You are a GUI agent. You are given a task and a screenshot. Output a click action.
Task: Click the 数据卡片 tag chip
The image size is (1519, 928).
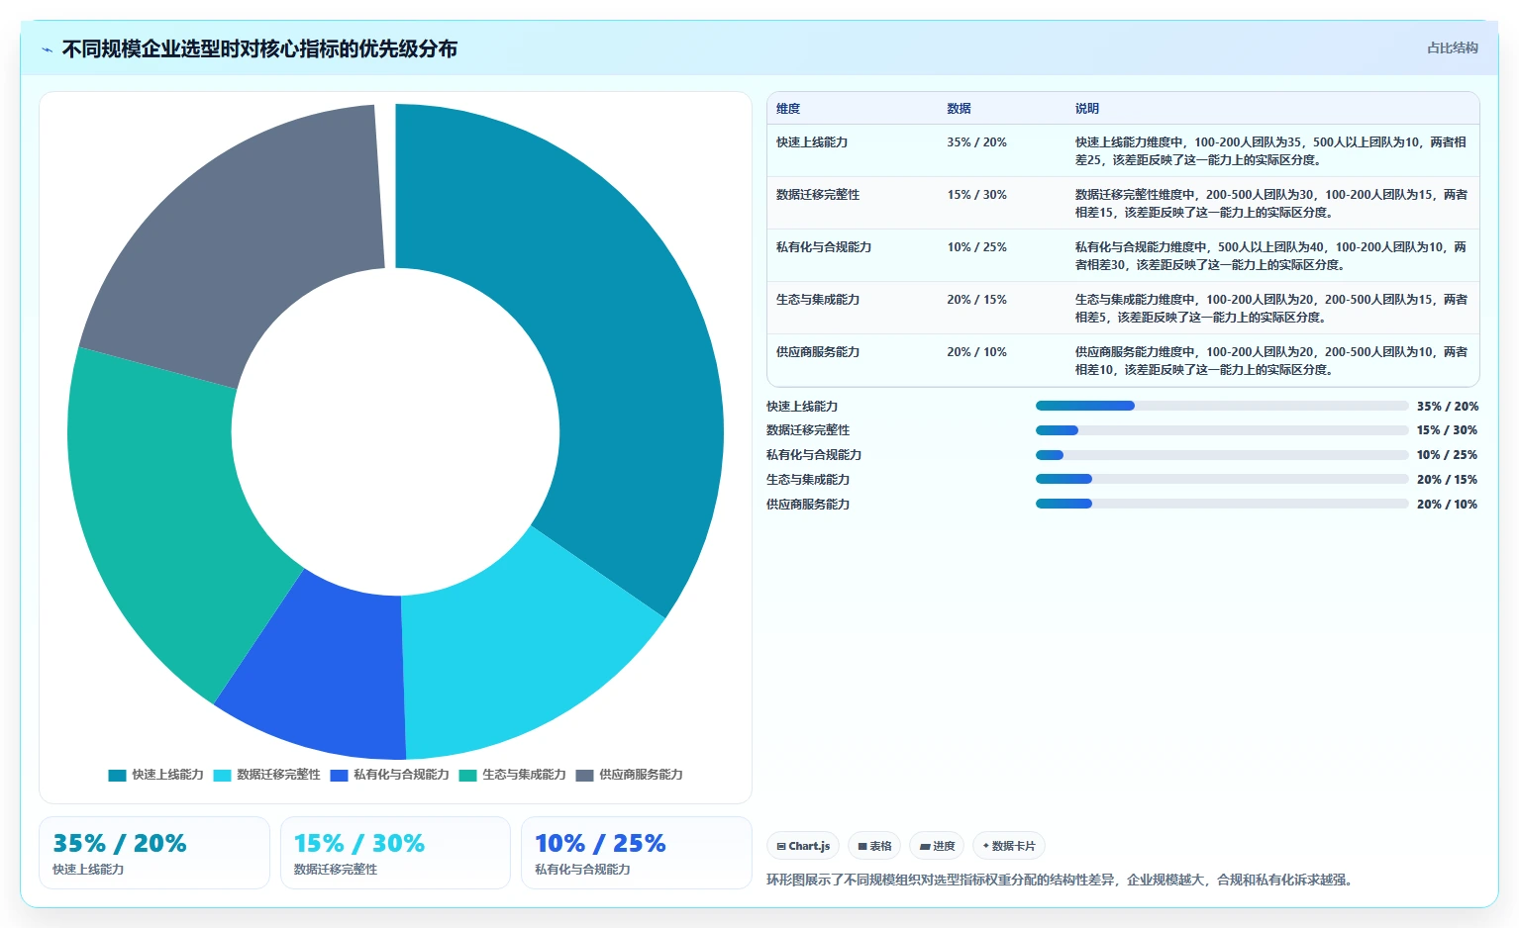[x=1009, y=846]
